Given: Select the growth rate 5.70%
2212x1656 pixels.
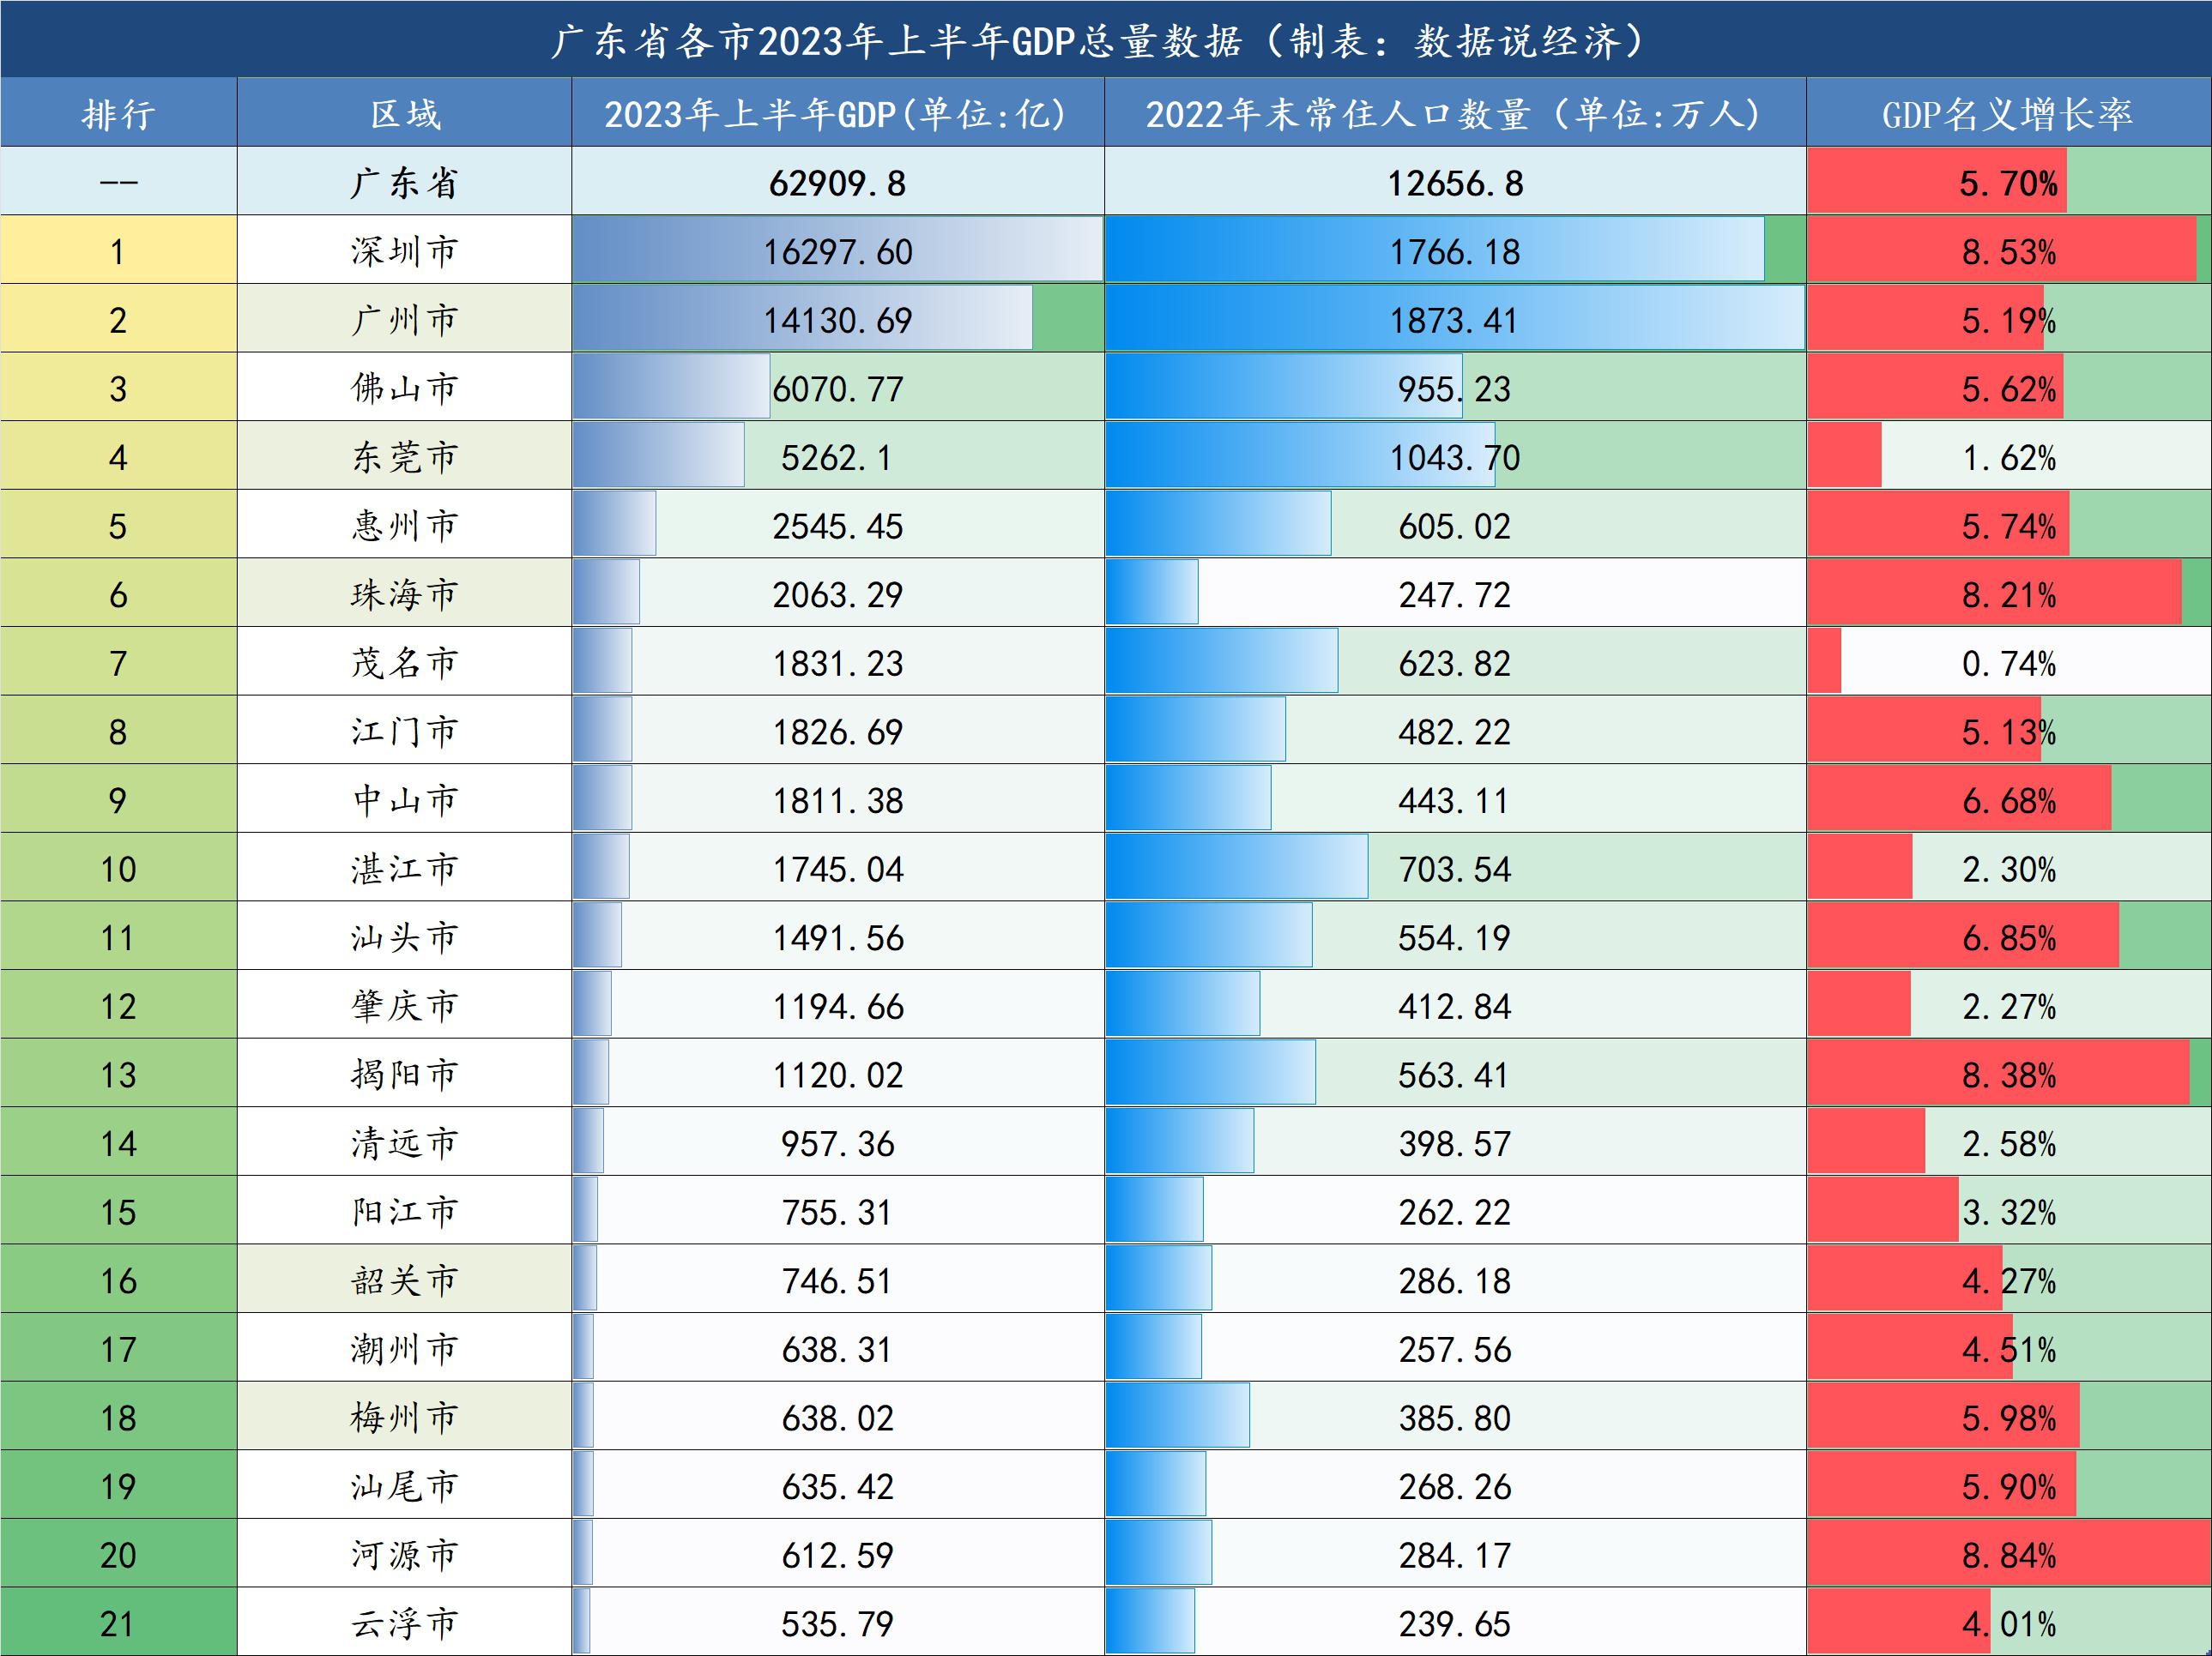Looking at the screenshot, I should (2008, 184).
